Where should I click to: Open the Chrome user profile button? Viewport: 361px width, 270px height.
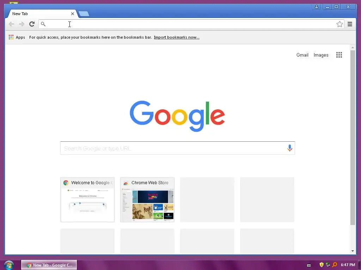click(317, 7)
